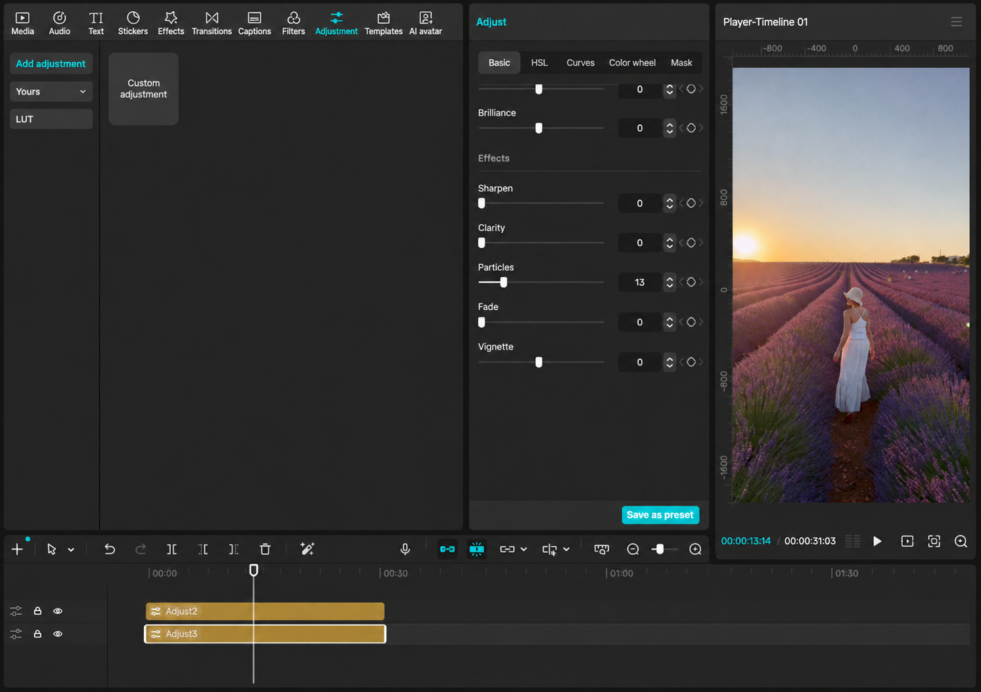Click the player zoom magnifier icon
The height and width of the screenshot is (692, 981).
tap(961, 541)
